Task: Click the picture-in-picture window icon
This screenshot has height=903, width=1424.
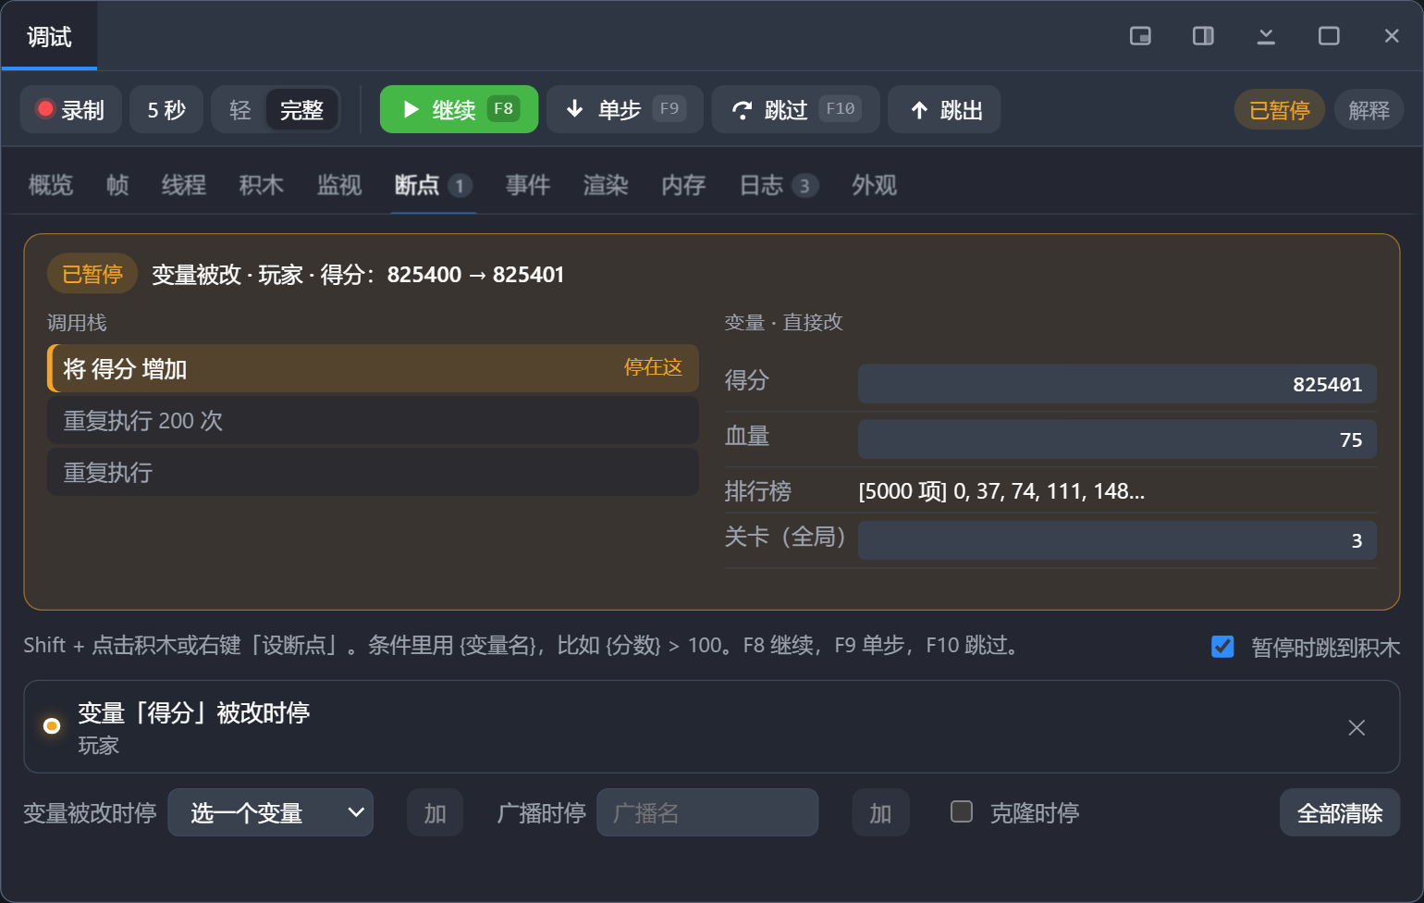Action: [x=1140, y=36]
